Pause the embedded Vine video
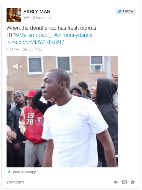This screenshot has width=142, height=190. 62,112
